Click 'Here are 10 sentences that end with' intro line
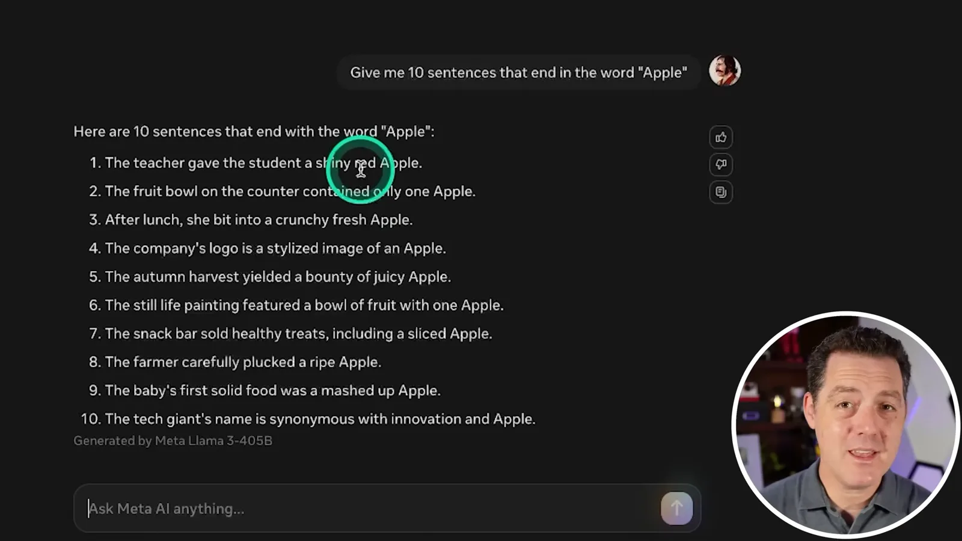Viewport: 962px width, 541px height. click(x=254, y=132)
